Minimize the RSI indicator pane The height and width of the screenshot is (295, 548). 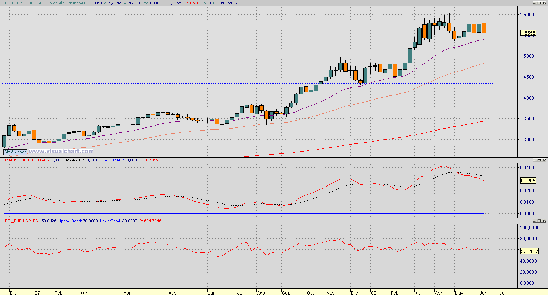535,221
